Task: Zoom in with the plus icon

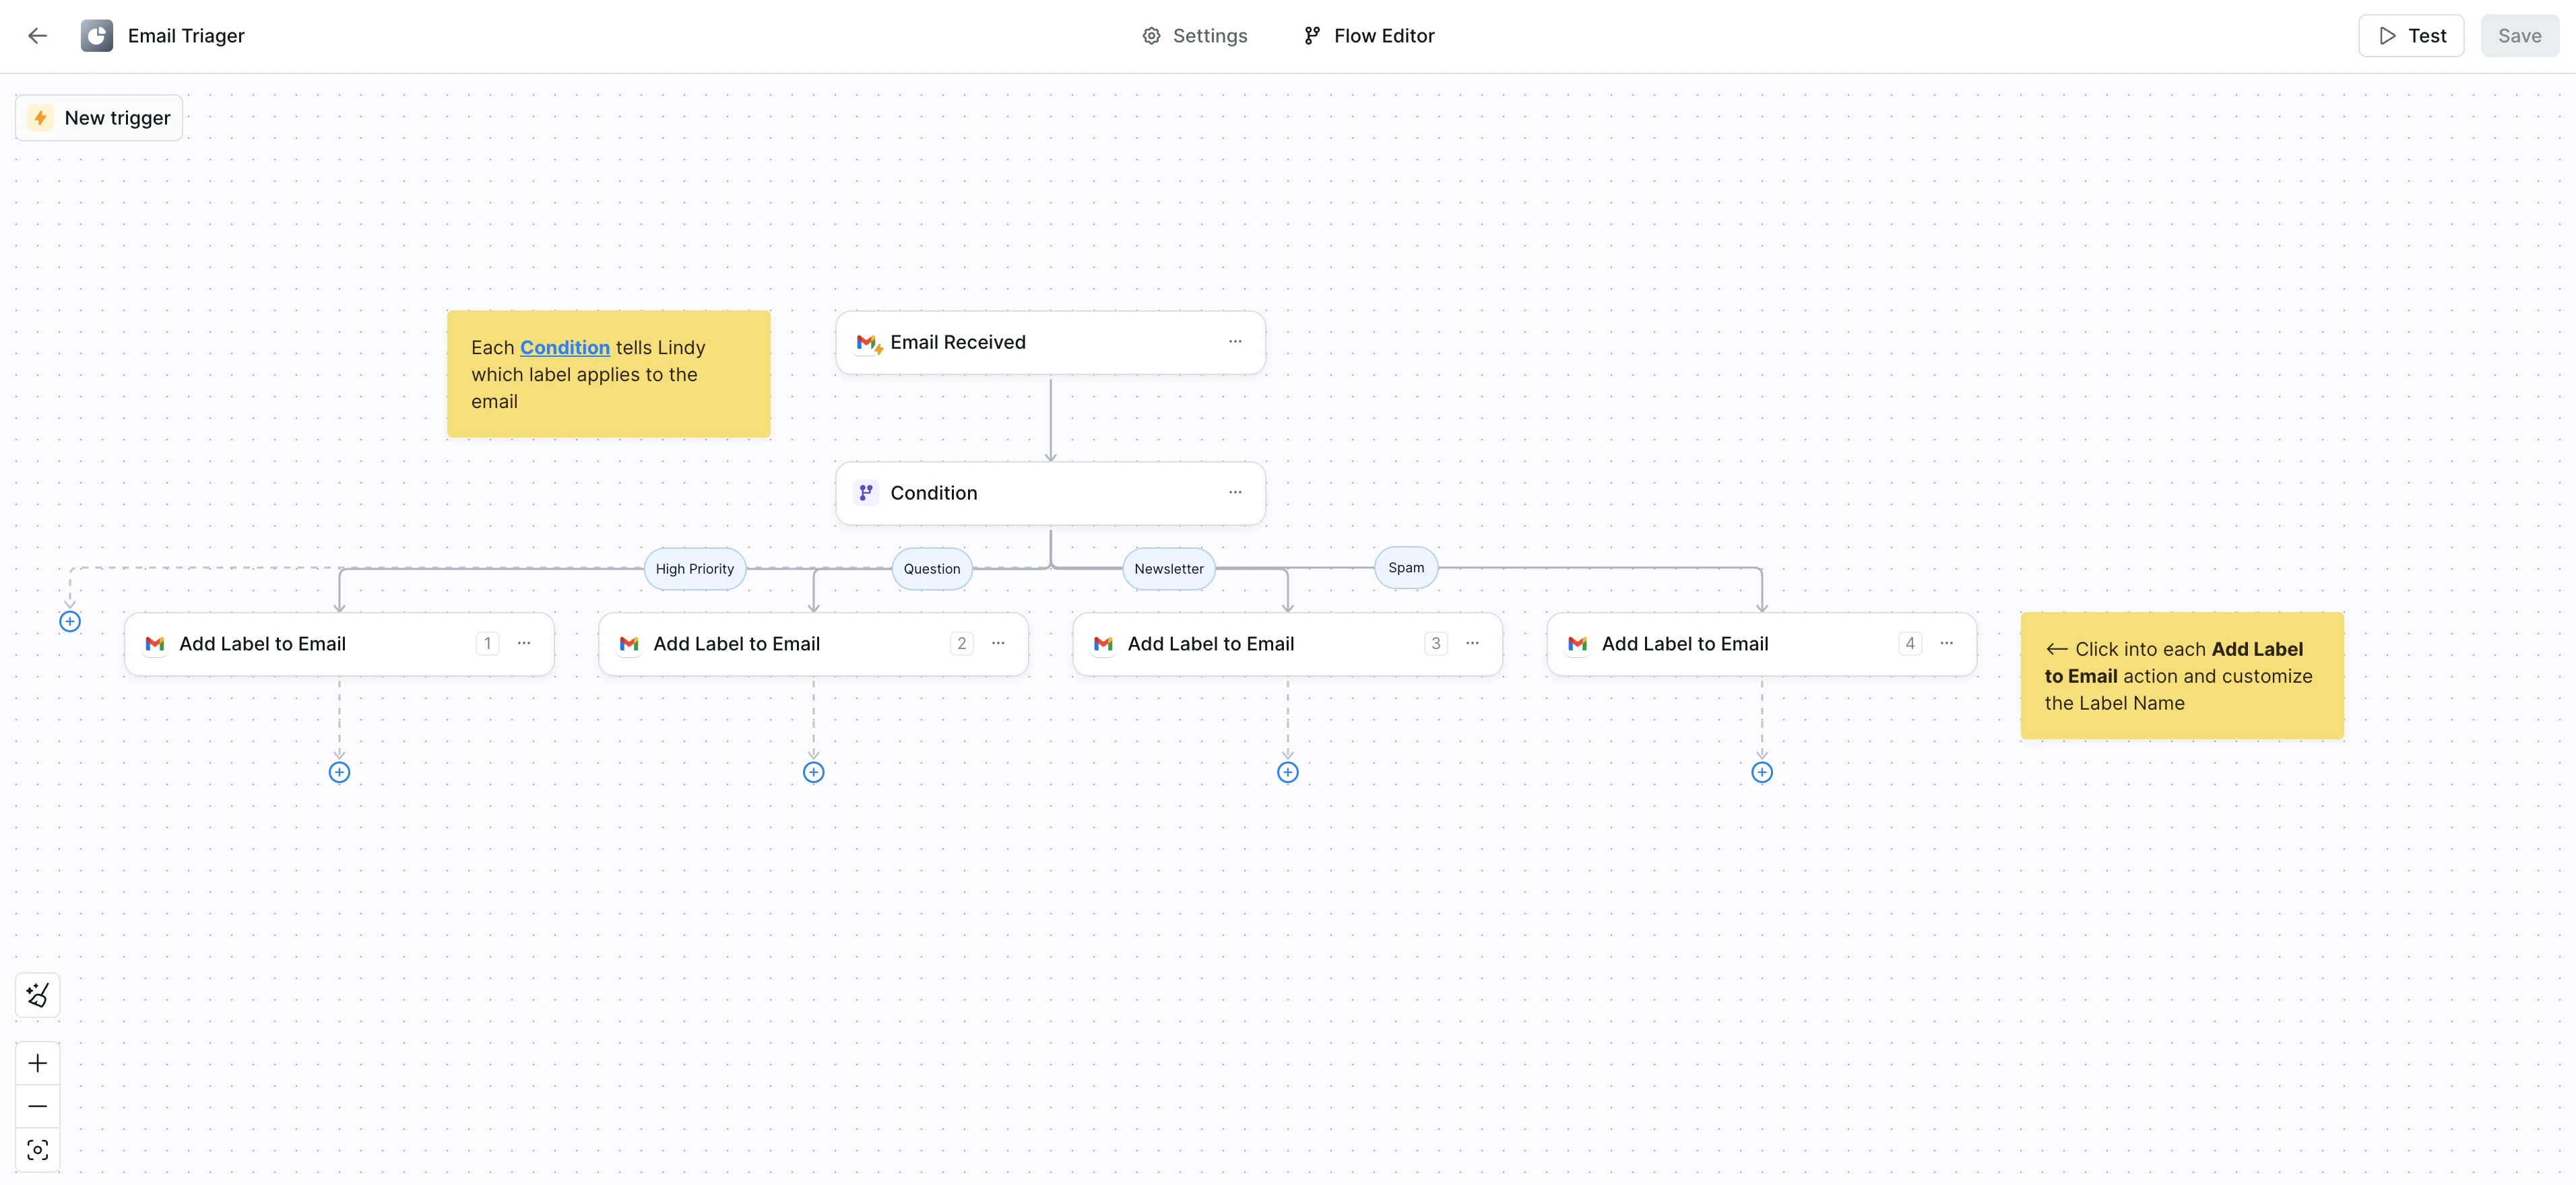Action: point(38,1063)
